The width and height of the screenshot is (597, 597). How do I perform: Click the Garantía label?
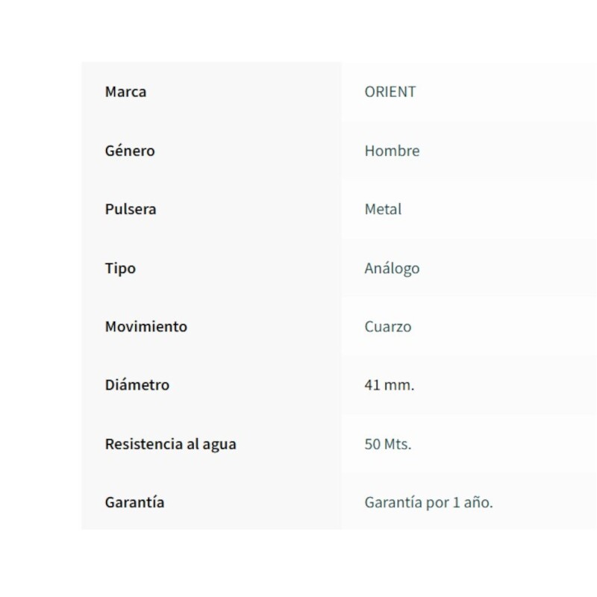click(135, 502)
